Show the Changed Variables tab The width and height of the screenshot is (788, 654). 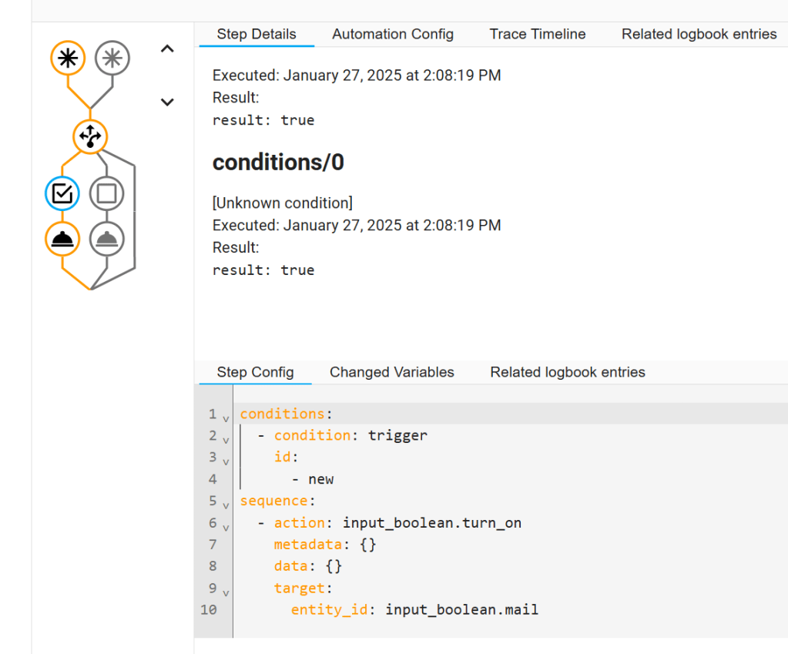click(392, 372)
